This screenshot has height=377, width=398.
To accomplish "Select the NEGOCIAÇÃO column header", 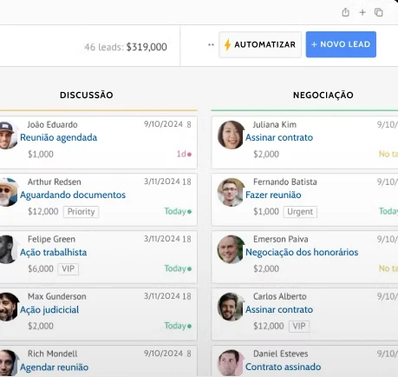I will pos(323,95).
